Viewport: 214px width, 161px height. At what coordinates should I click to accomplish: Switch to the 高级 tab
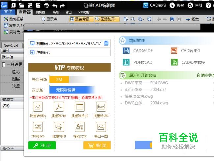56,12
